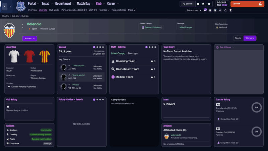Open the Everton club badge
Screen dimensions: 268x151
(20, 6)
